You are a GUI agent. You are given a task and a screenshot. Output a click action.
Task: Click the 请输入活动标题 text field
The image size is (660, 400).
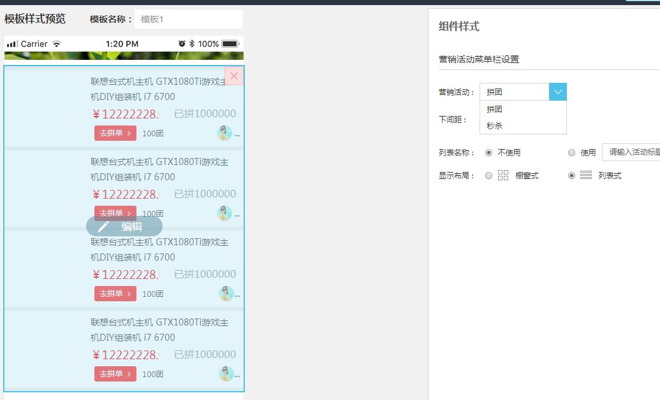[631, 153]
